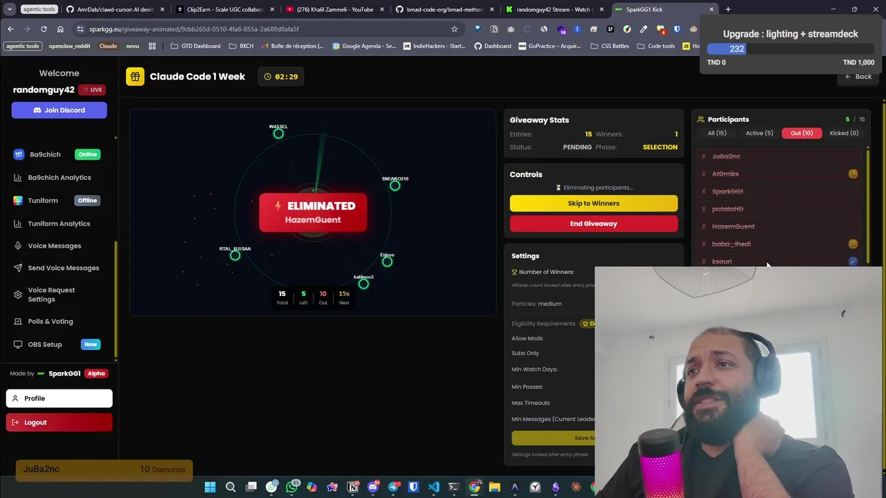Screen dimensions: 886x498
Task: Open Ba9chich Analytics chart icon
Action: (17, 178)
